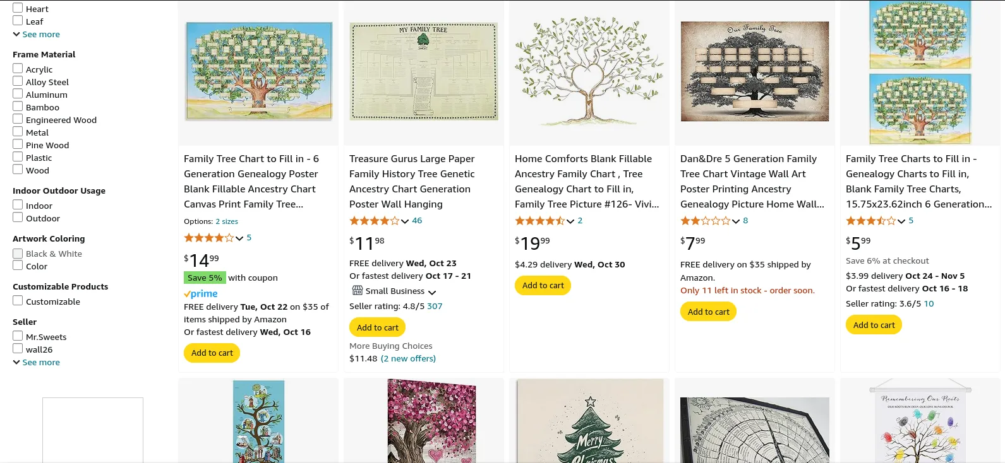Screen dimensions: 1005x463
Task: Click the $14.99 Family Tree Chart stars
Action: coord(208,238)
